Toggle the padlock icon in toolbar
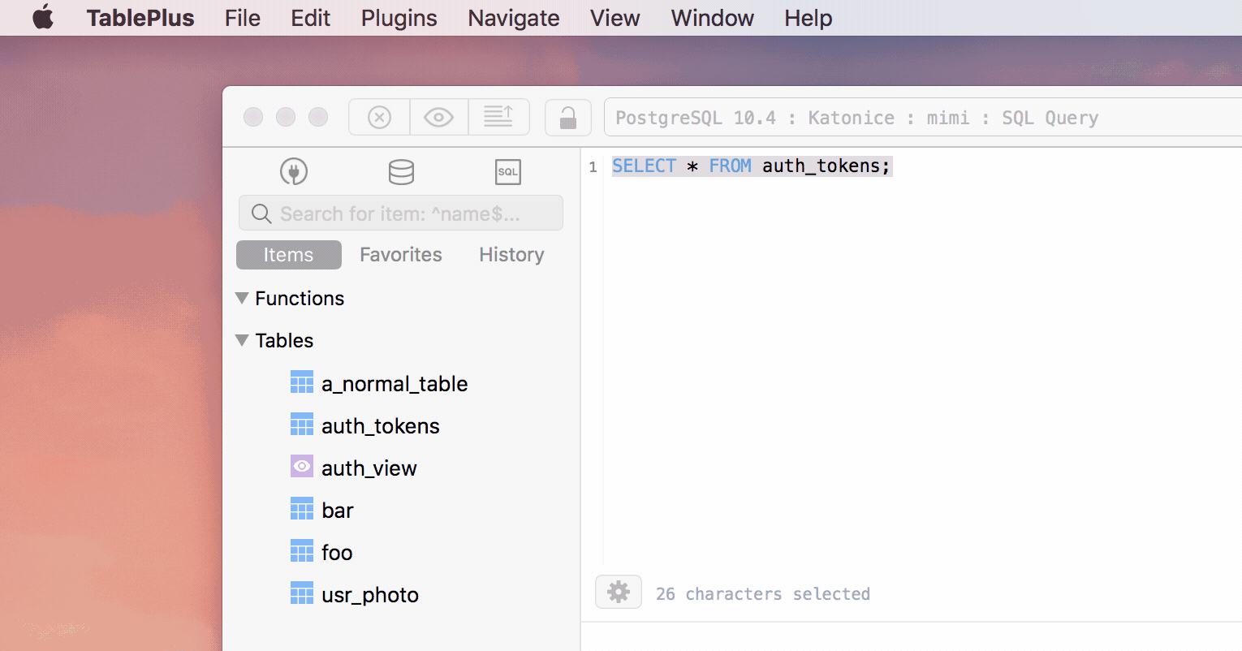This screenshot has height=651, width=1242. click(568, 118)
